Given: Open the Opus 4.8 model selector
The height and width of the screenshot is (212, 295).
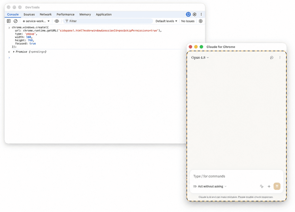Looking at the screenshot, I should [x=200, y=57].
